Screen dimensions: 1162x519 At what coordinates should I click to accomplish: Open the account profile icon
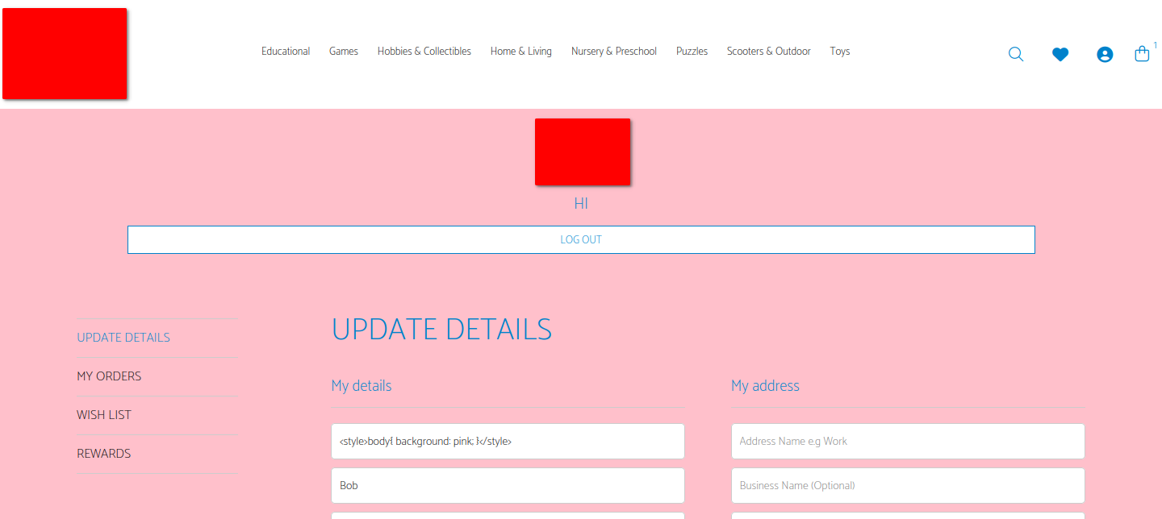[x=1105, y=54]
